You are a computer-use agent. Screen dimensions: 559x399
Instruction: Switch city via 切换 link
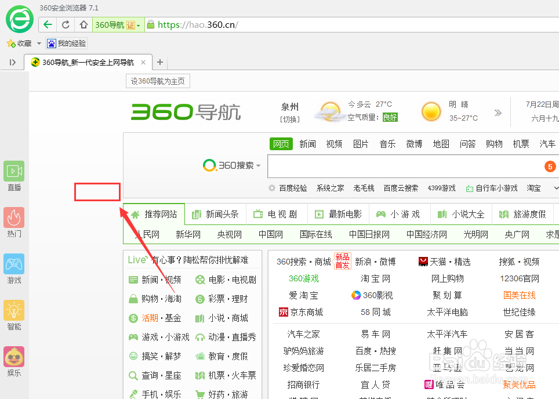[x=290, y=119]
